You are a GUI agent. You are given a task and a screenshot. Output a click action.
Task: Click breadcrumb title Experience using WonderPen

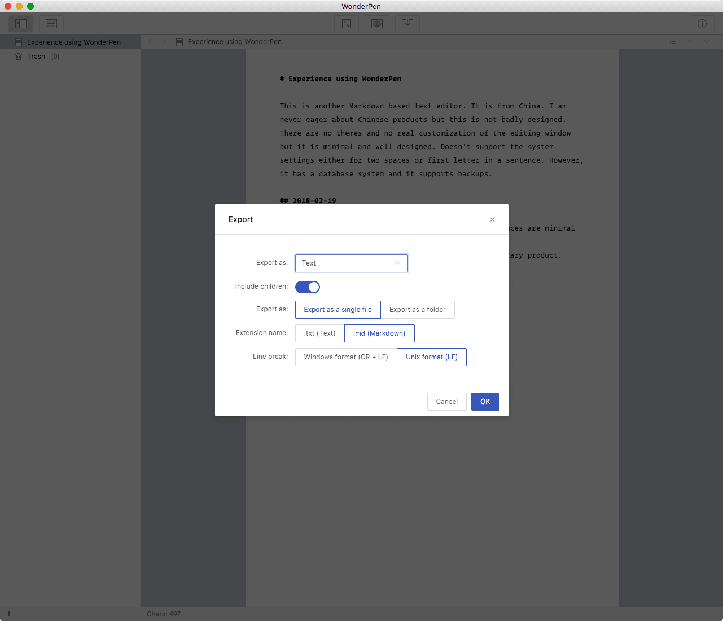click(235, 42)
